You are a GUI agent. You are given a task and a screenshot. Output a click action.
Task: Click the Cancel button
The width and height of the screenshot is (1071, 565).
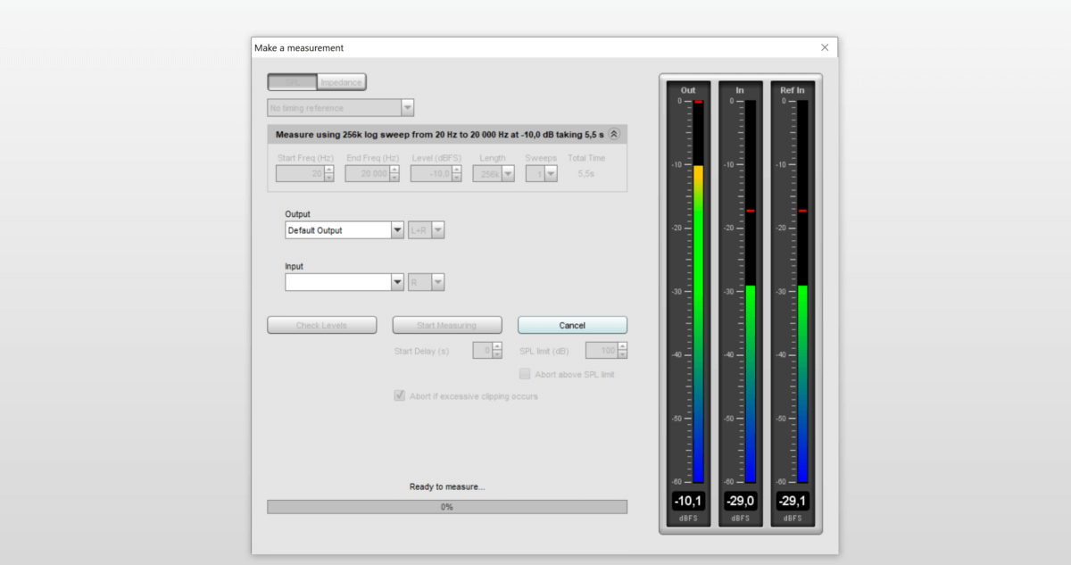click(x=572, y=325)
